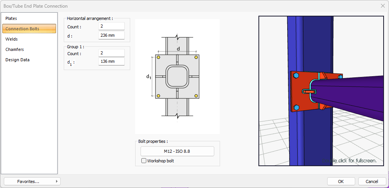Screen dimensions: 389x188
Task: Click bottom-right yellow bolt in diagram
Action: point(196,95)
